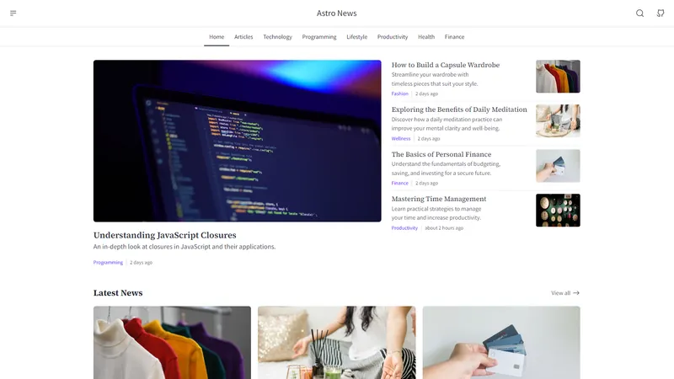The image size is (674, 379).
Task: Open Exploring the Benefits of Daily Meditation
Action: coord(459,109)
